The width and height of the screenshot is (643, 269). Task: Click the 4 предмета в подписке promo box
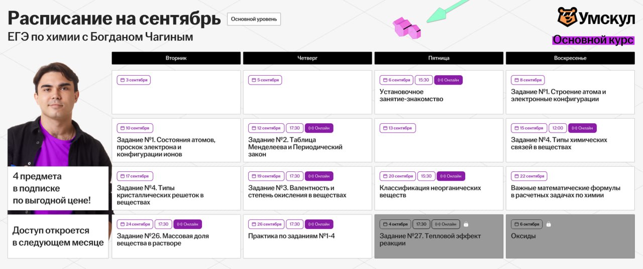[x=58, y=188]
